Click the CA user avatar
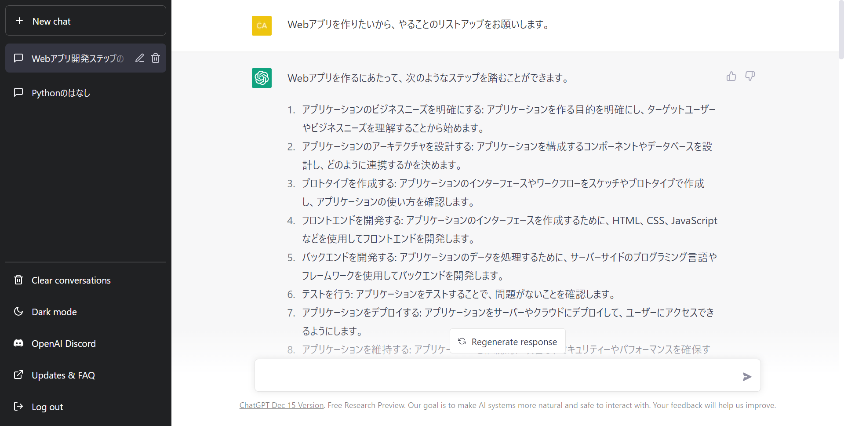The width and height of the screenshot is (844, 426). 262,25
